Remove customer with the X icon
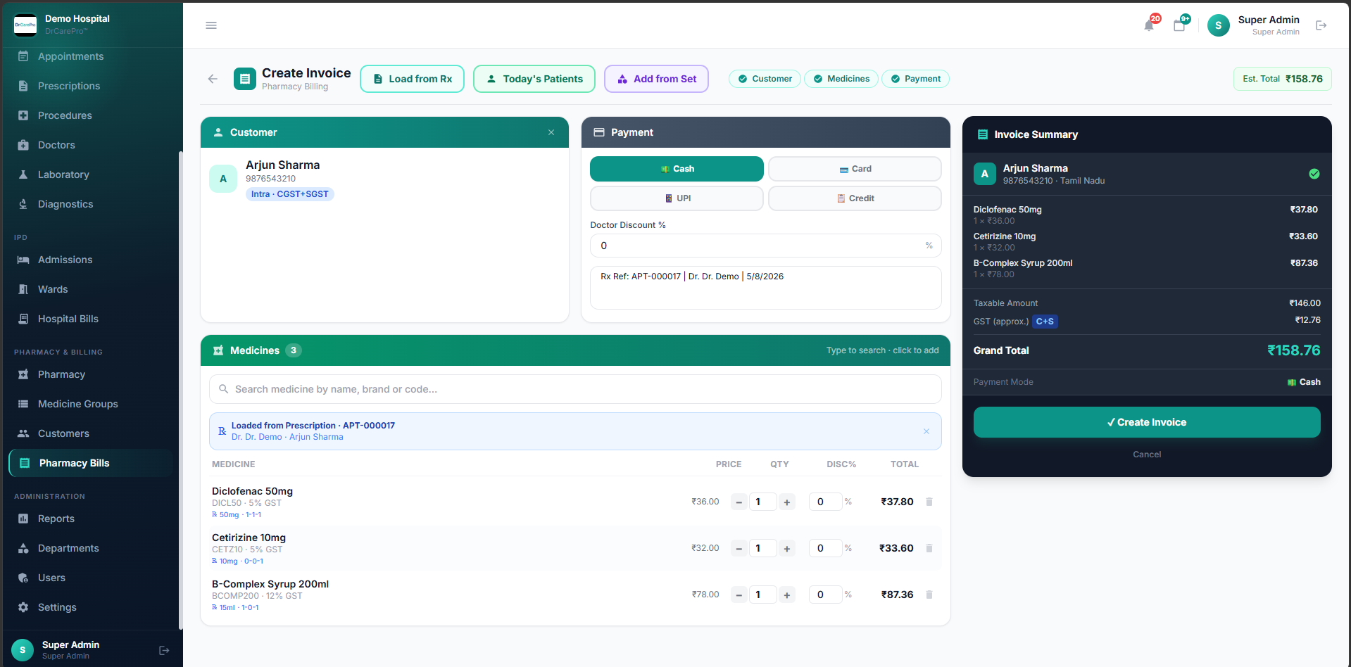The width and height of the screenshot is (1351, 667). click(x=551, y=132)
